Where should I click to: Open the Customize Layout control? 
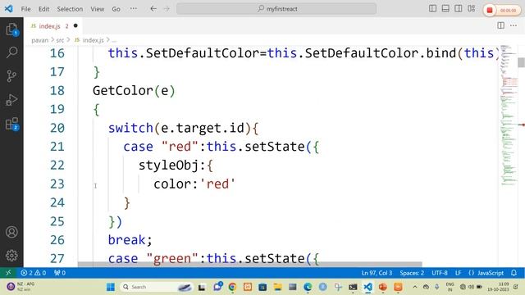tap(472, 9)
